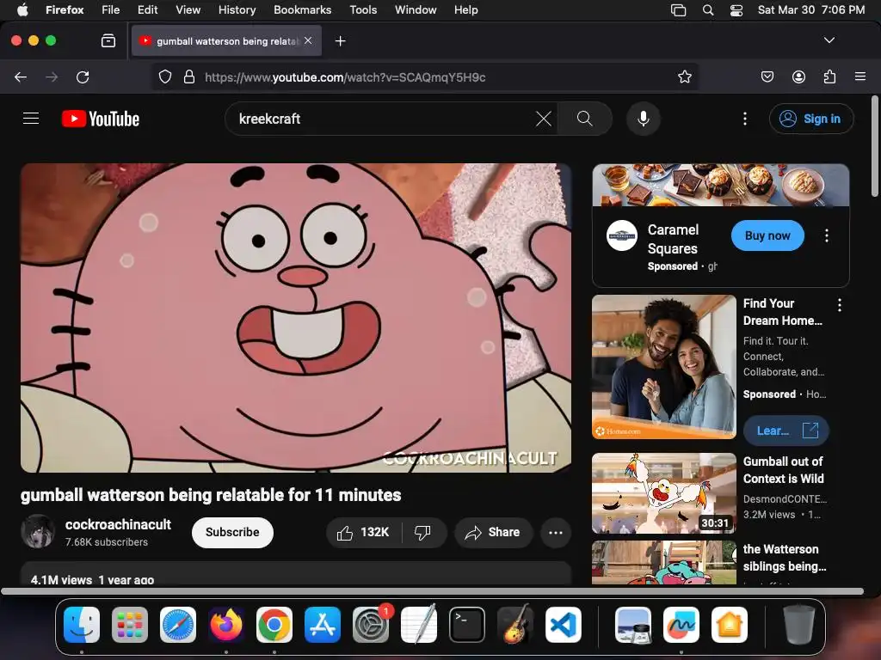The image size is (881, 660).
Task: Expand the list all tabs dropdown
Action: 829,40
